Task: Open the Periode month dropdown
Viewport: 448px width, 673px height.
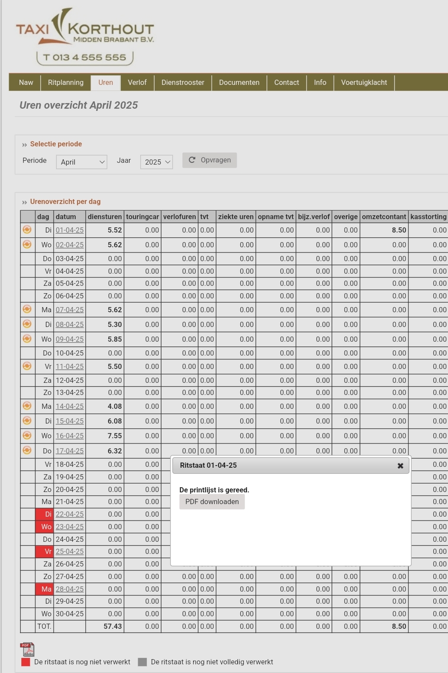Action: pyautogui.click(x=81, y=162)
